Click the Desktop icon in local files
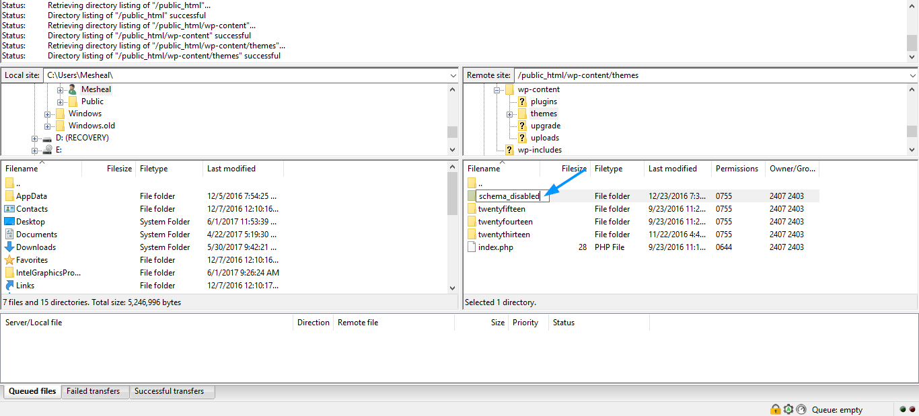 click(x=9, y=222)
